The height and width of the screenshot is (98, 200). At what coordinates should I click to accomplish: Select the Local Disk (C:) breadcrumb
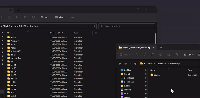pos(20,26)
